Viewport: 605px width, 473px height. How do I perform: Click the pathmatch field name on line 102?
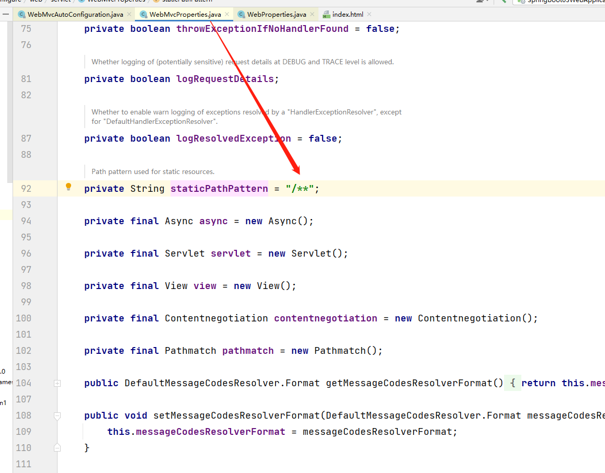click(248, 351)
